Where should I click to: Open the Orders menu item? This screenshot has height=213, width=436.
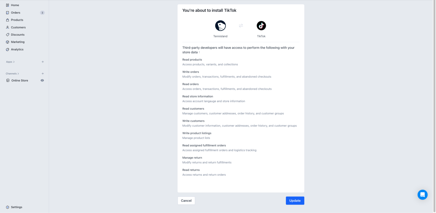pos(16,13)
